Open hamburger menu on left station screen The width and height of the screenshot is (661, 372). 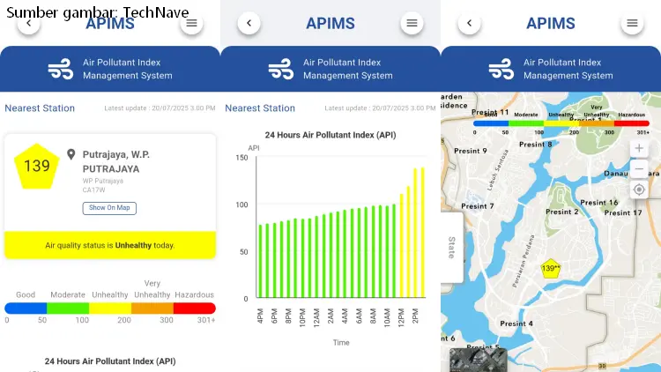(x=191, y=23)
